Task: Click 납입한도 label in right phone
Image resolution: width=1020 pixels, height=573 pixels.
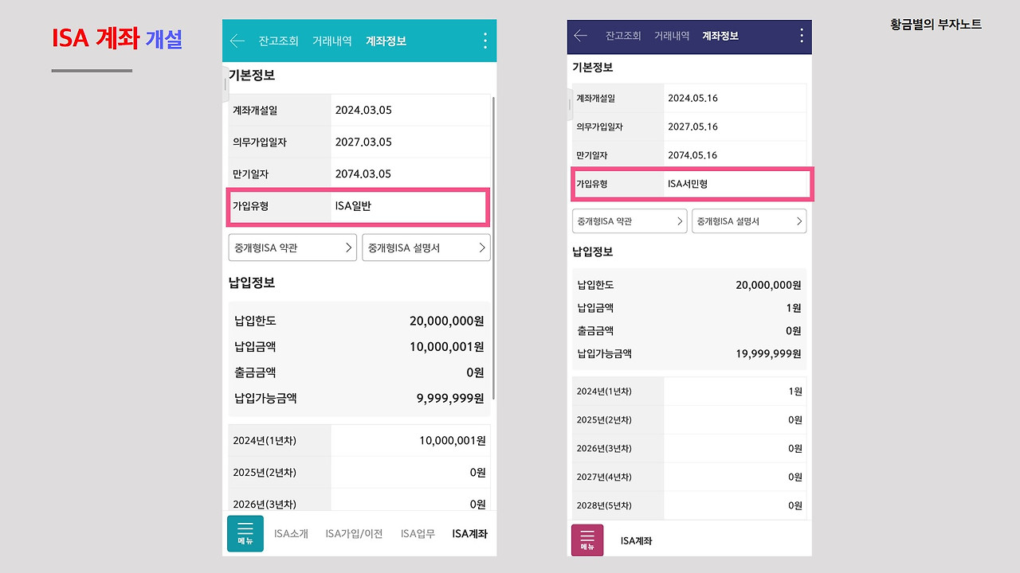Action: tap(595, 285)
